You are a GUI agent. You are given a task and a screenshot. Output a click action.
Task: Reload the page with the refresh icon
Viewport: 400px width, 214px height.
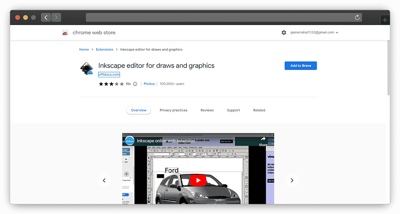[357, 18]
